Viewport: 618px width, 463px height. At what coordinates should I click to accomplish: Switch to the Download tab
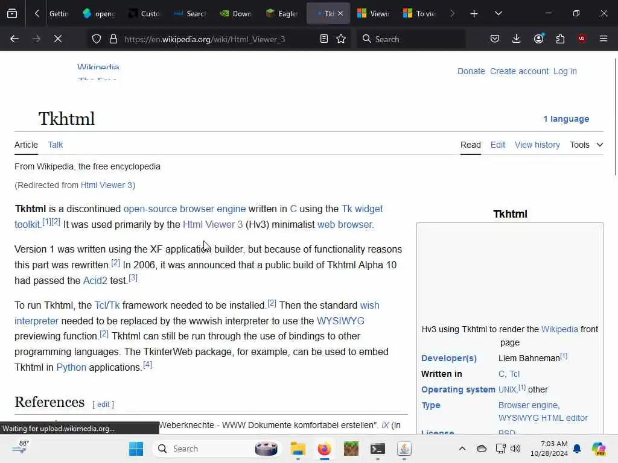(x=236, y=14)
